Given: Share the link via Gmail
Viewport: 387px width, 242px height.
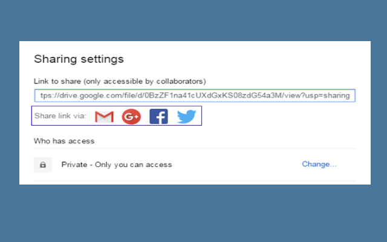Looking at the screenshot, I should (x=104, y=116).
